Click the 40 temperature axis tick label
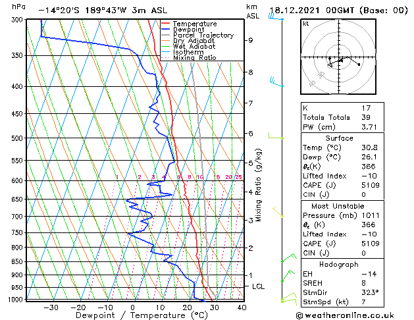Screen dimensions: 414x320 pos(242,307)
